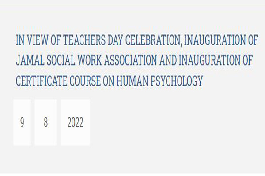
Task: Click the numeral 9 inside the date tile
Action: [22, 122]
